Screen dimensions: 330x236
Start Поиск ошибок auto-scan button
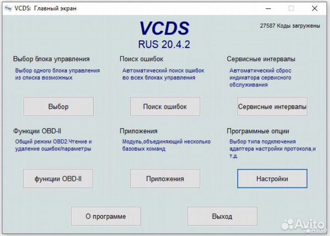point(165,106)
